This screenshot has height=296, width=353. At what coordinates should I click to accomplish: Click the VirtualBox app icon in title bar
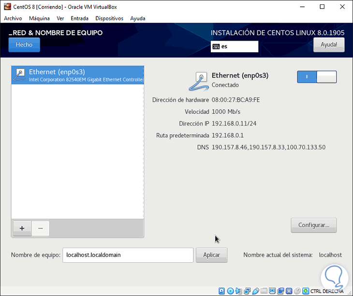click(x=7, y=7)
